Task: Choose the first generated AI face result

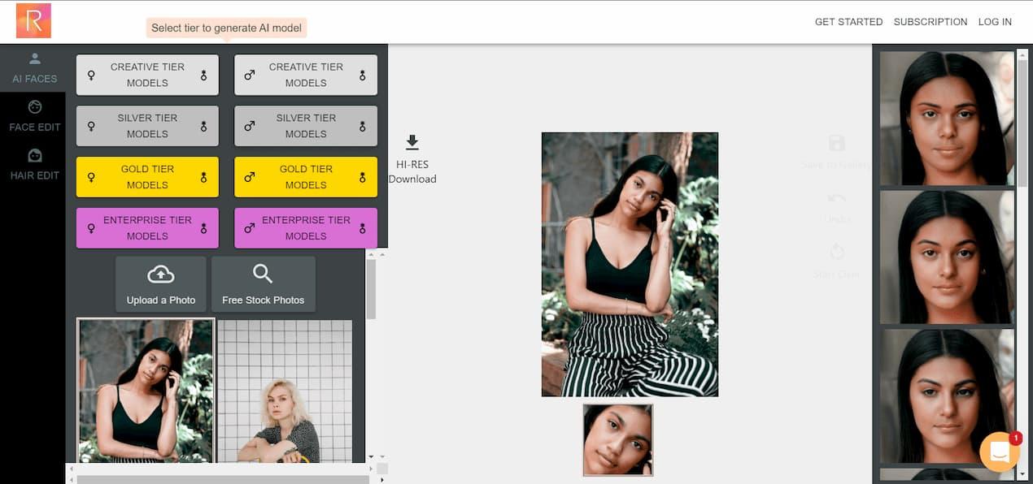Action: click(948, 119)
